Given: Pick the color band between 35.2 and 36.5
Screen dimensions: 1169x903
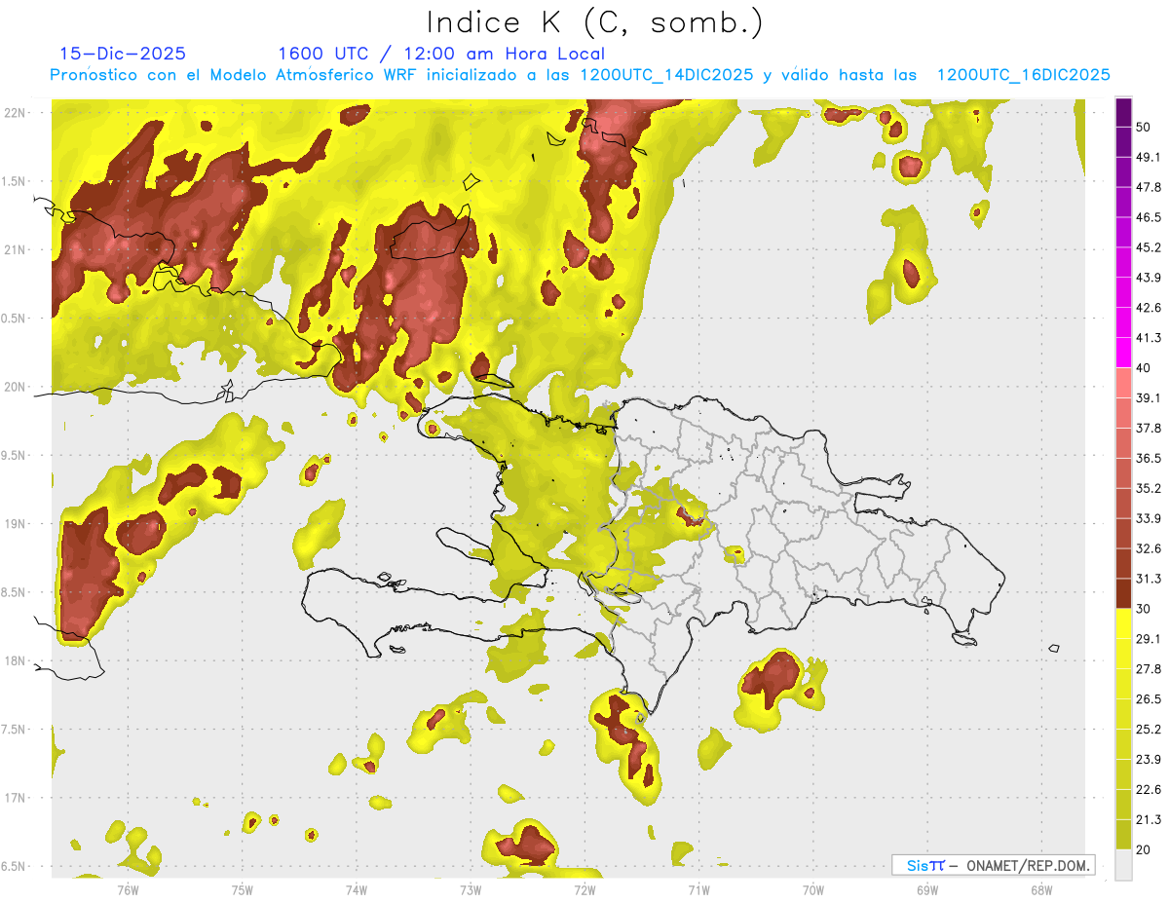Looking at the screenshot, I should [x=1123, y=473].
